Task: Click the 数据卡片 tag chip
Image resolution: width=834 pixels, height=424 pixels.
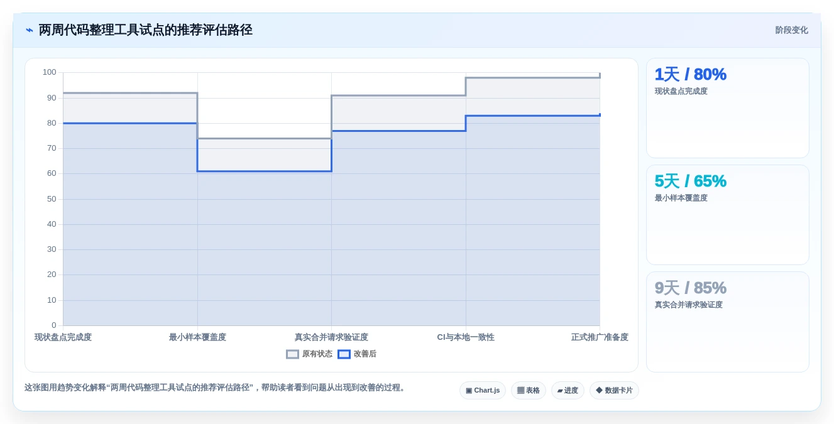Action: [x=614, y=391]
